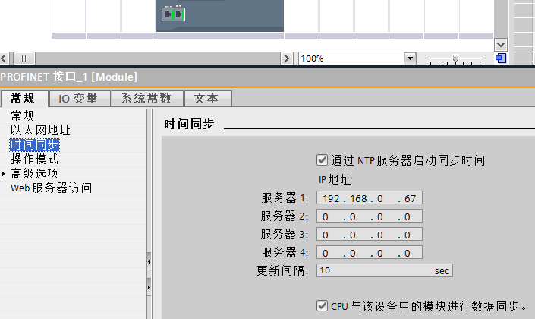Select 操作模式 in the navigation tree
This screenshot has width=535, height=319.
coord(34,159)
